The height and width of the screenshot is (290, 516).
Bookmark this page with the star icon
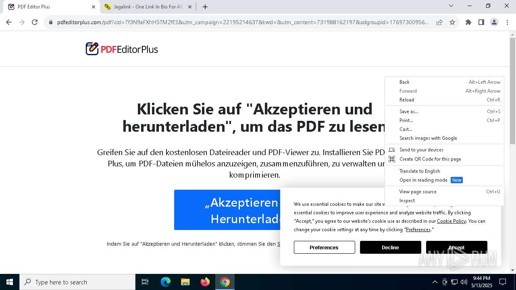(452, 22)
